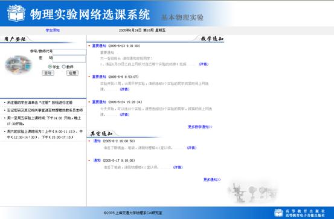Click the 高等教育出版社 footer text
The image size is (334, 219).
pos(305,211)
